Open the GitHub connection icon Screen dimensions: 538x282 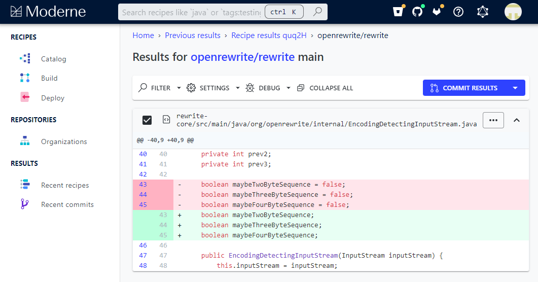click(x=417, y=12)
